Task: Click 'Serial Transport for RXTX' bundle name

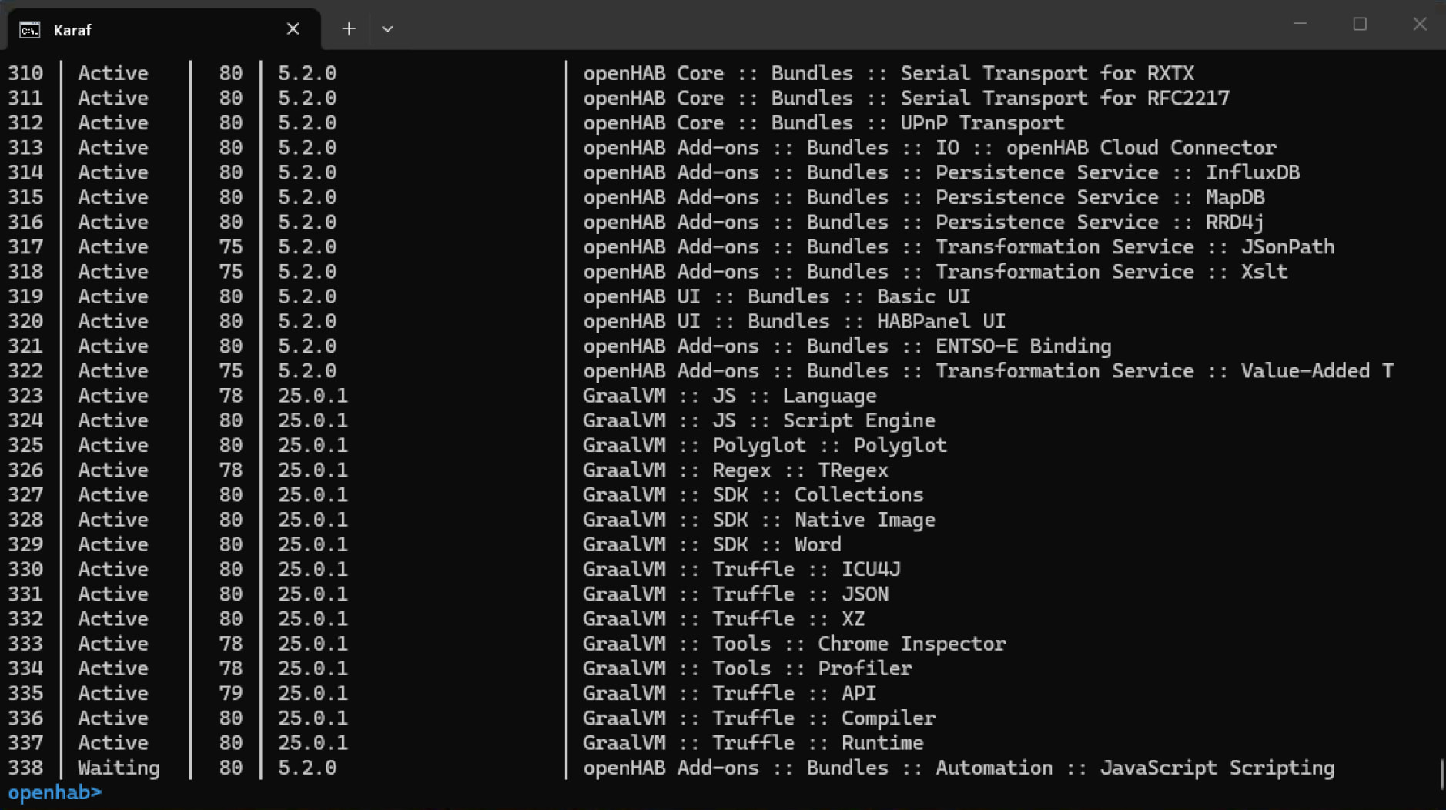Action: click(1047, 73)
